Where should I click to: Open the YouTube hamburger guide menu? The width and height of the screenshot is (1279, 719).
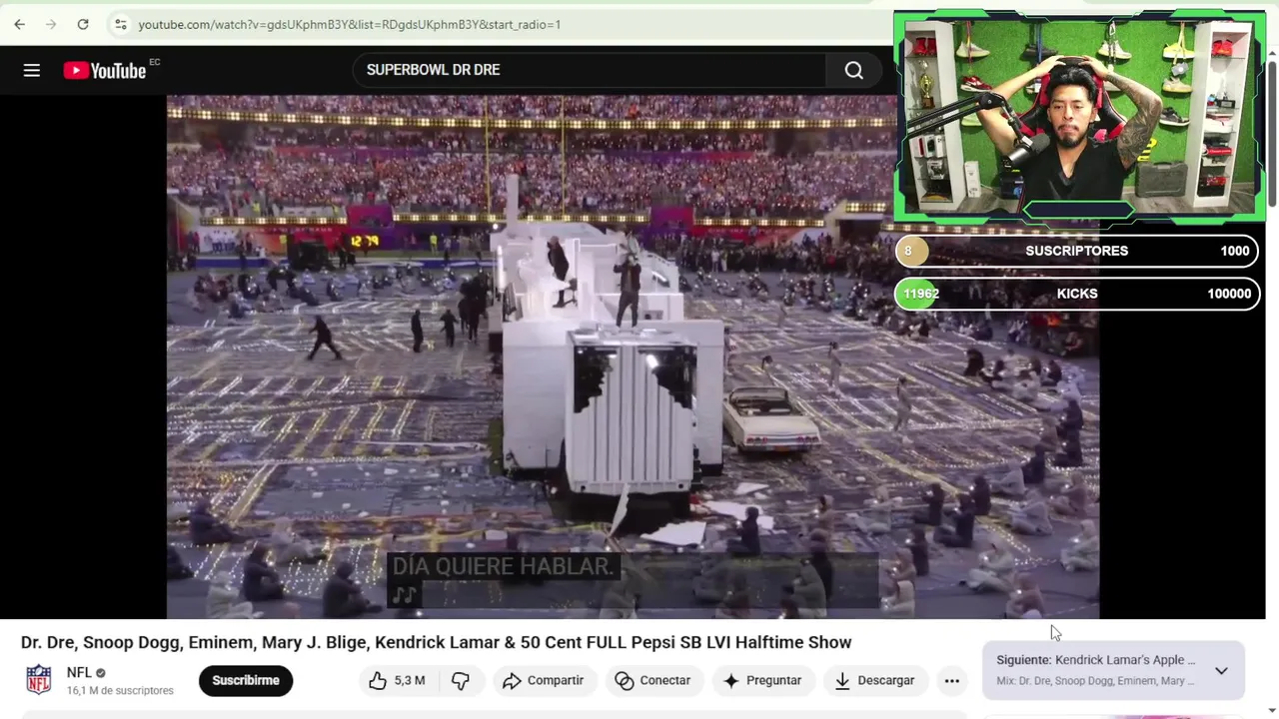pos(32,70)
